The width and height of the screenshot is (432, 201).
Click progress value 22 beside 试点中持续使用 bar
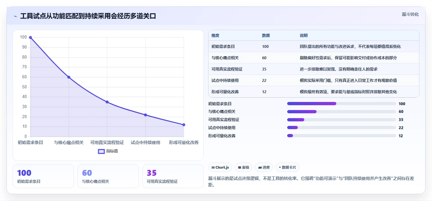point(401,128)
